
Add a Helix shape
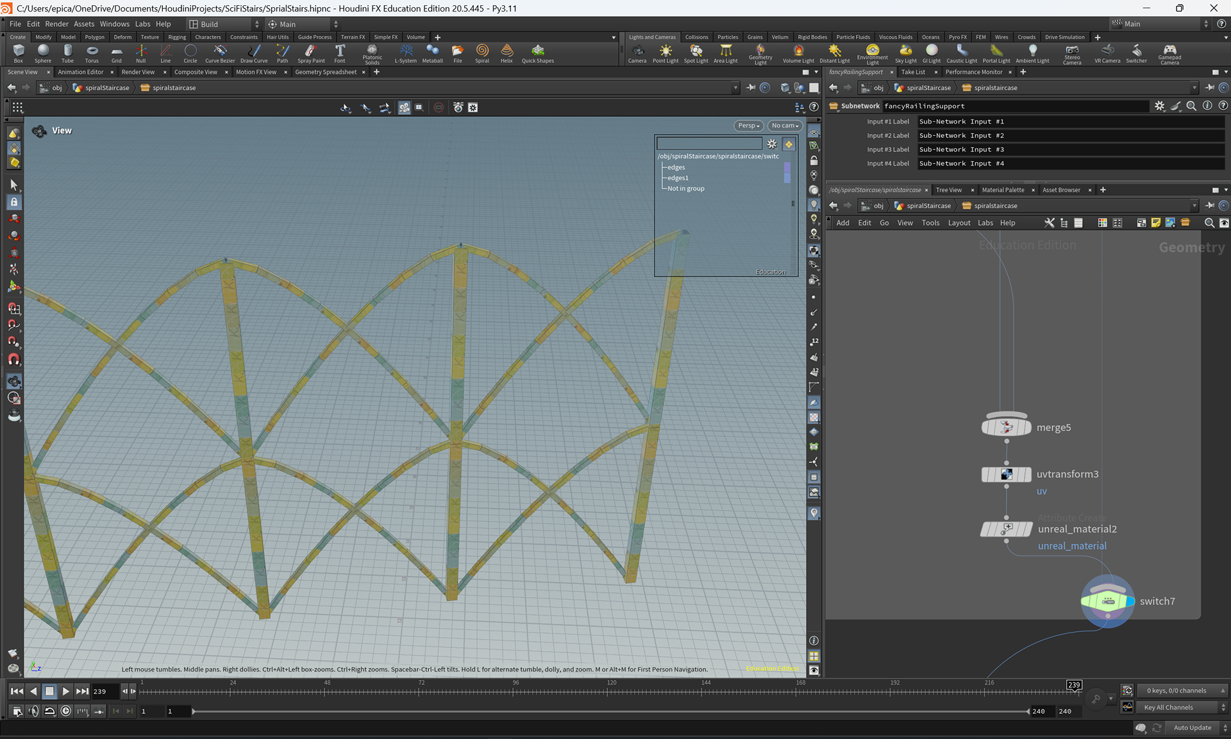coord(507,54)
